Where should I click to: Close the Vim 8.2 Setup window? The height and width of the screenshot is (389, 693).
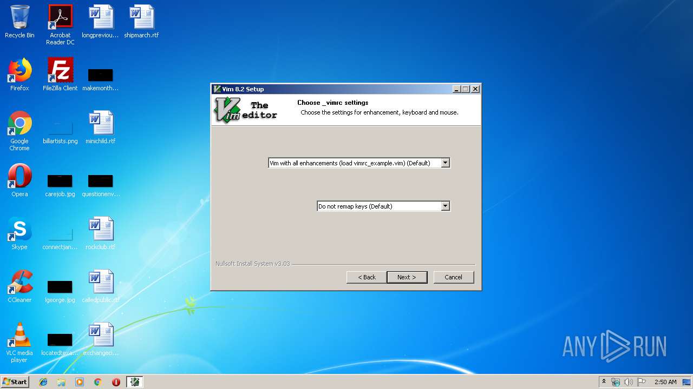(475, 89)
